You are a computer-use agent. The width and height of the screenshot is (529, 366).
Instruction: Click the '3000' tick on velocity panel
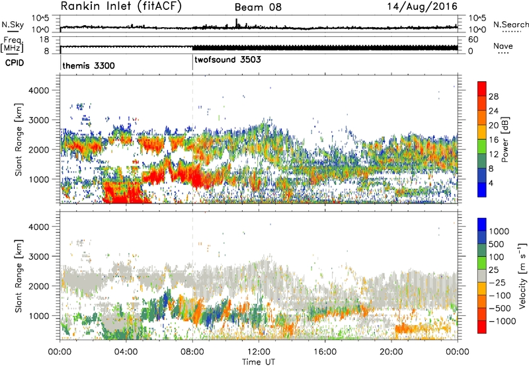tap(38, 256)
